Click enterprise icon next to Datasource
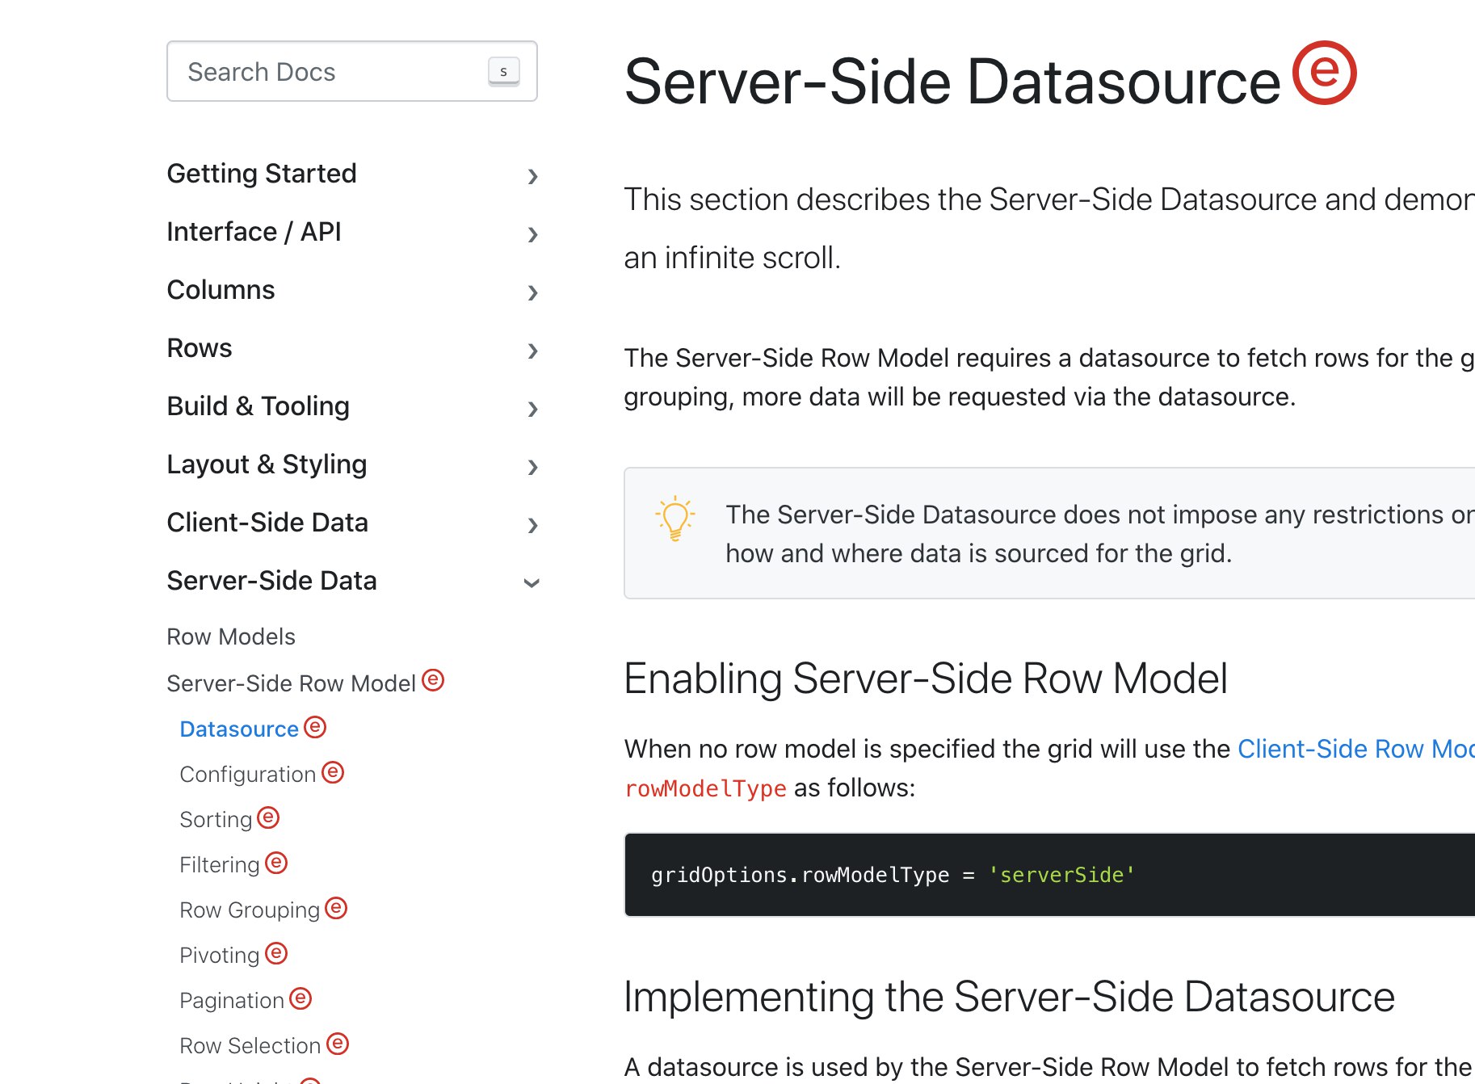The width and height of the screenshot is (1475, 1084). click(315, 727)
